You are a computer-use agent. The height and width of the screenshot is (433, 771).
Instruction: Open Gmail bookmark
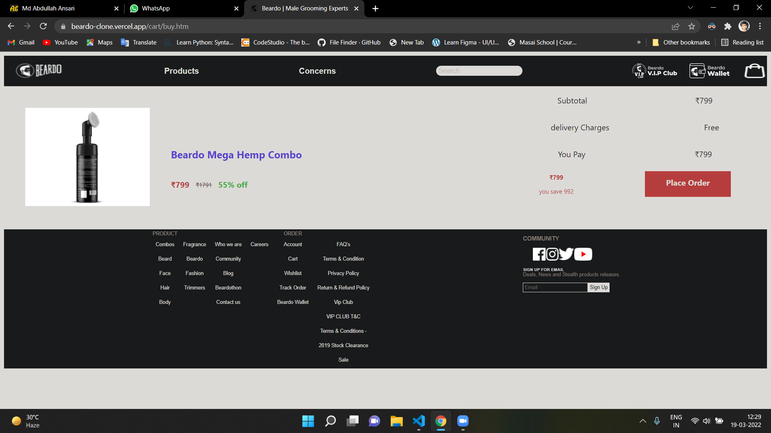[x=21, y=42]
